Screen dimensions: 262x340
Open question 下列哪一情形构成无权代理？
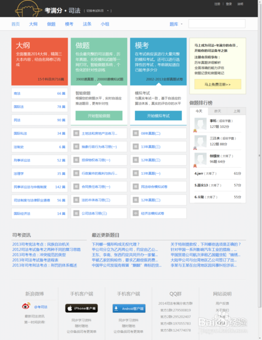point(116,244)
